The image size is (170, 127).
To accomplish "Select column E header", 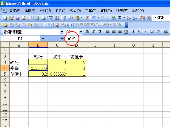I will click(x=95, y=45).
